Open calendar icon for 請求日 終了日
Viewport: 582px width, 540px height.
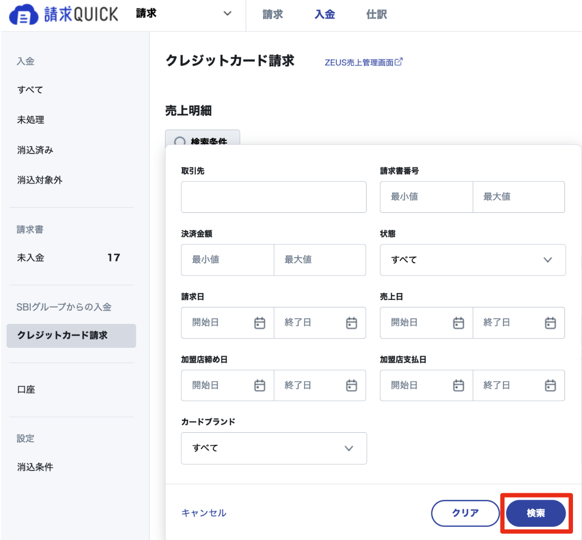(x=351, y=323)
